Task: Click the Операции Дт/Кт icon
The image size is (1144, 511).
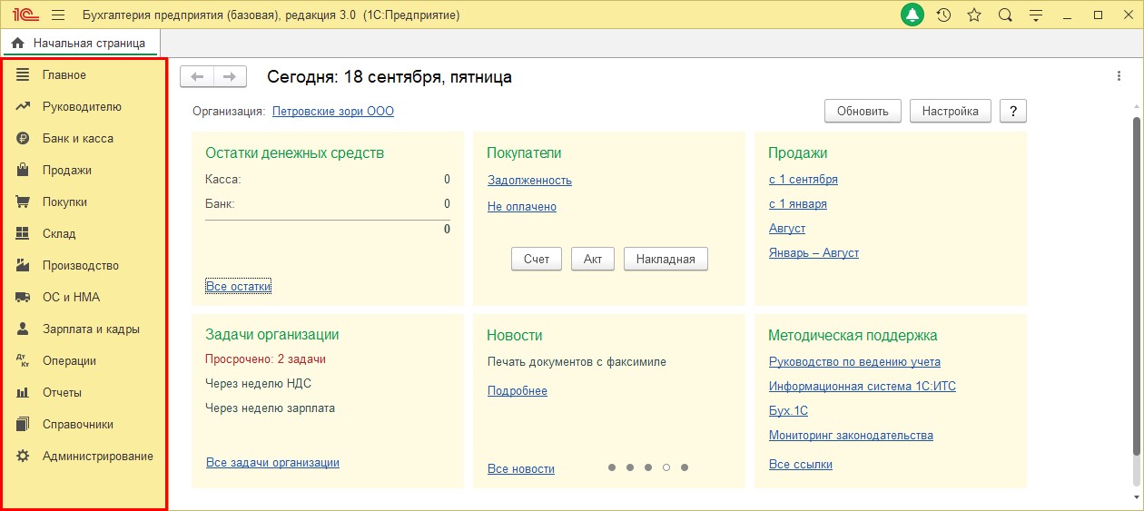Action: pyautogui.click(x=23, y=360)
